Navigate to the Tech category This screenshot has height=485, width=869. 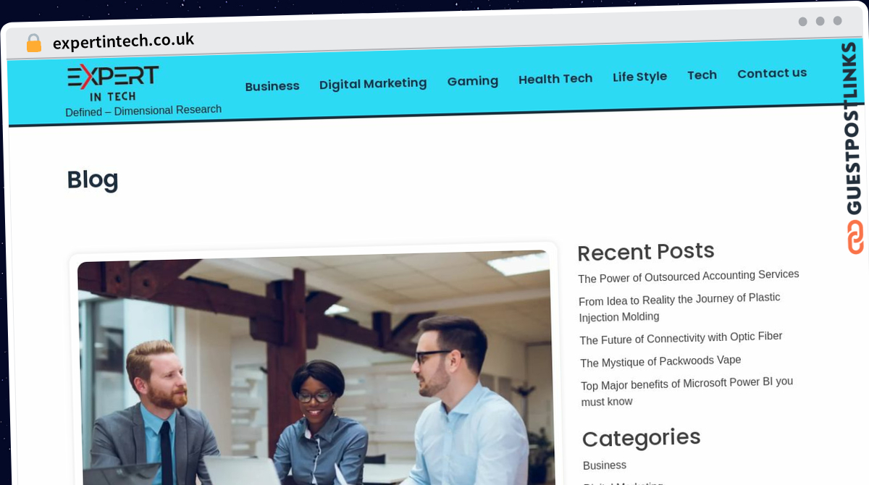(x=702, y=75)
